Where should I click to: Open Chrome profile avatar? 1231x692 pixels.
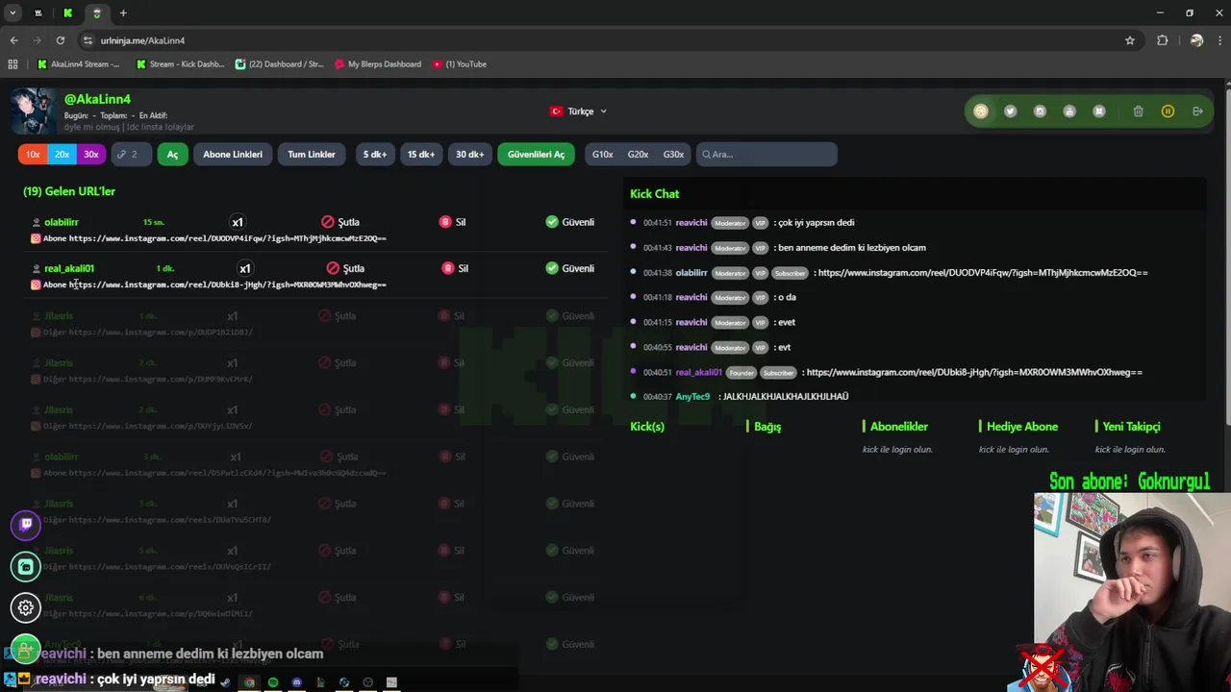(x=1196, y=40)
